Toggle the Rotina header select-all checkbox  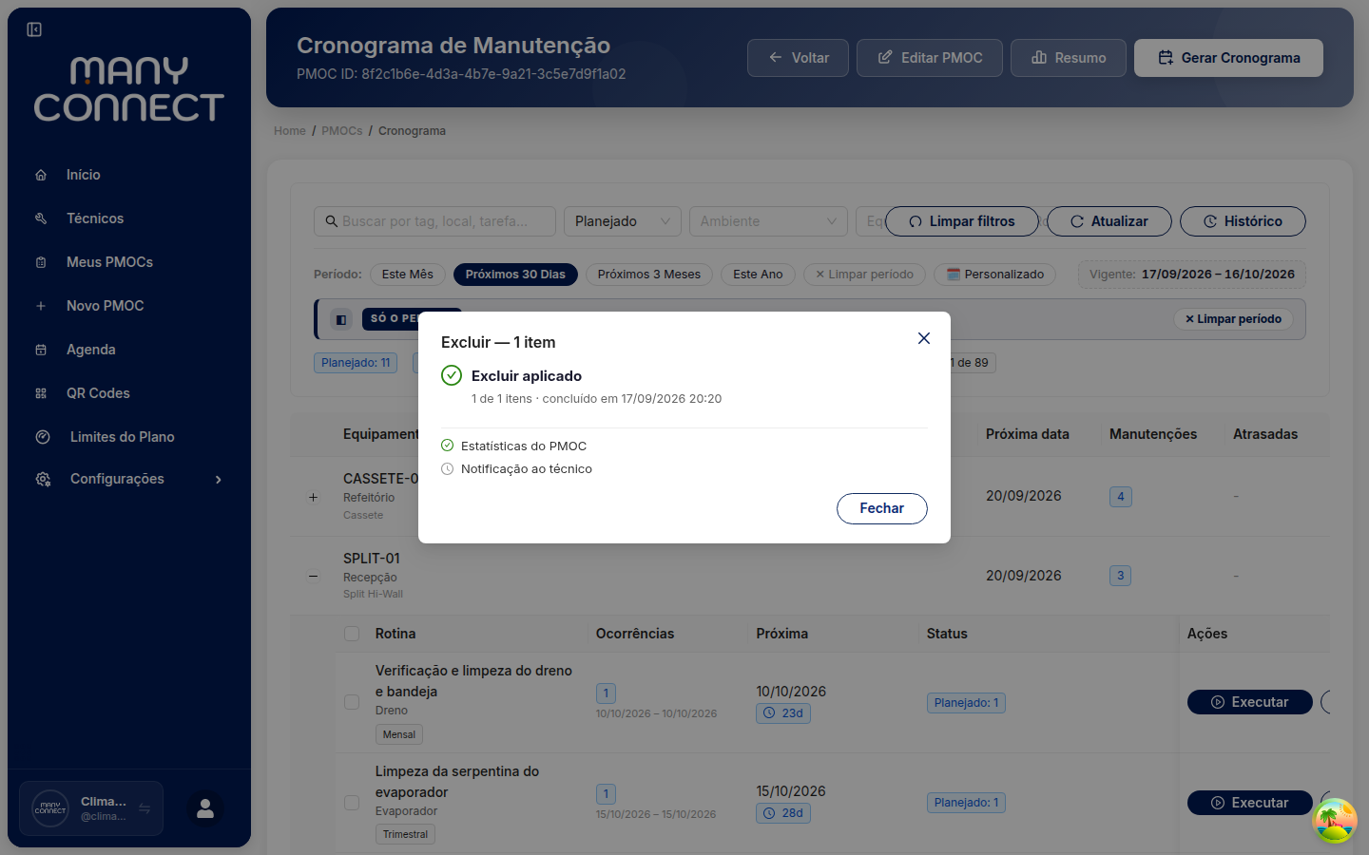(x=352, y=634)
